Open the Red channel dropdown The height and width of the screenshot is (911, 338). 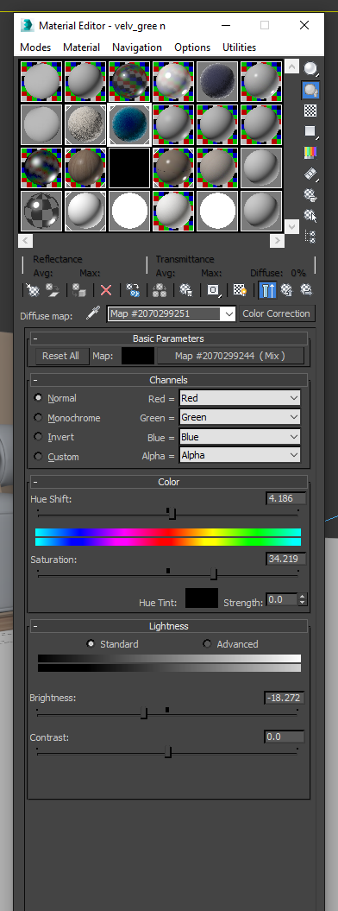(240, 398)
